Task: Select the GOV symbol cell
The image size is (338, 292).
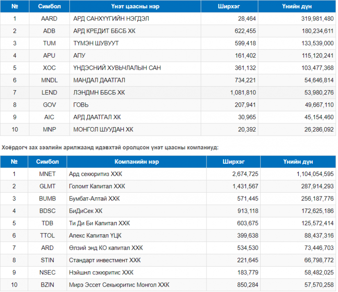Action: point(49,105)
